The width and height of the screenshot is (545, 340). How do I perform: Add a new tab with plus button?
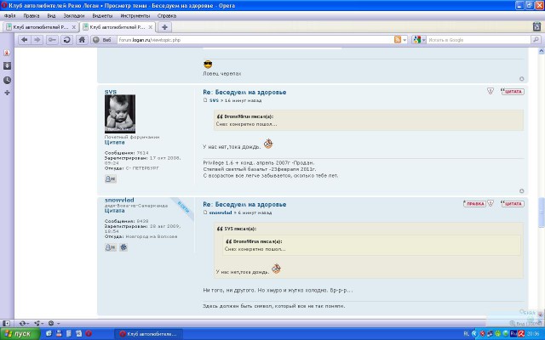(x=164, y=27)
